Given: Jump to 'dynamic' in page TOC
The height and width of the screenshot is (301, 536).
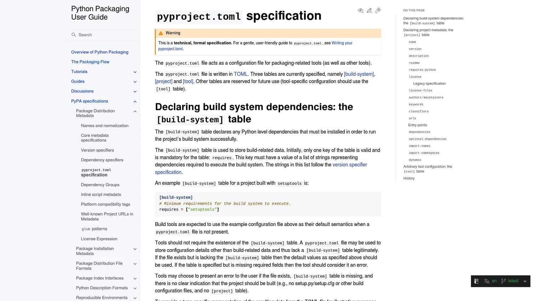Looking at the screenshot, I should click(415, 160).
